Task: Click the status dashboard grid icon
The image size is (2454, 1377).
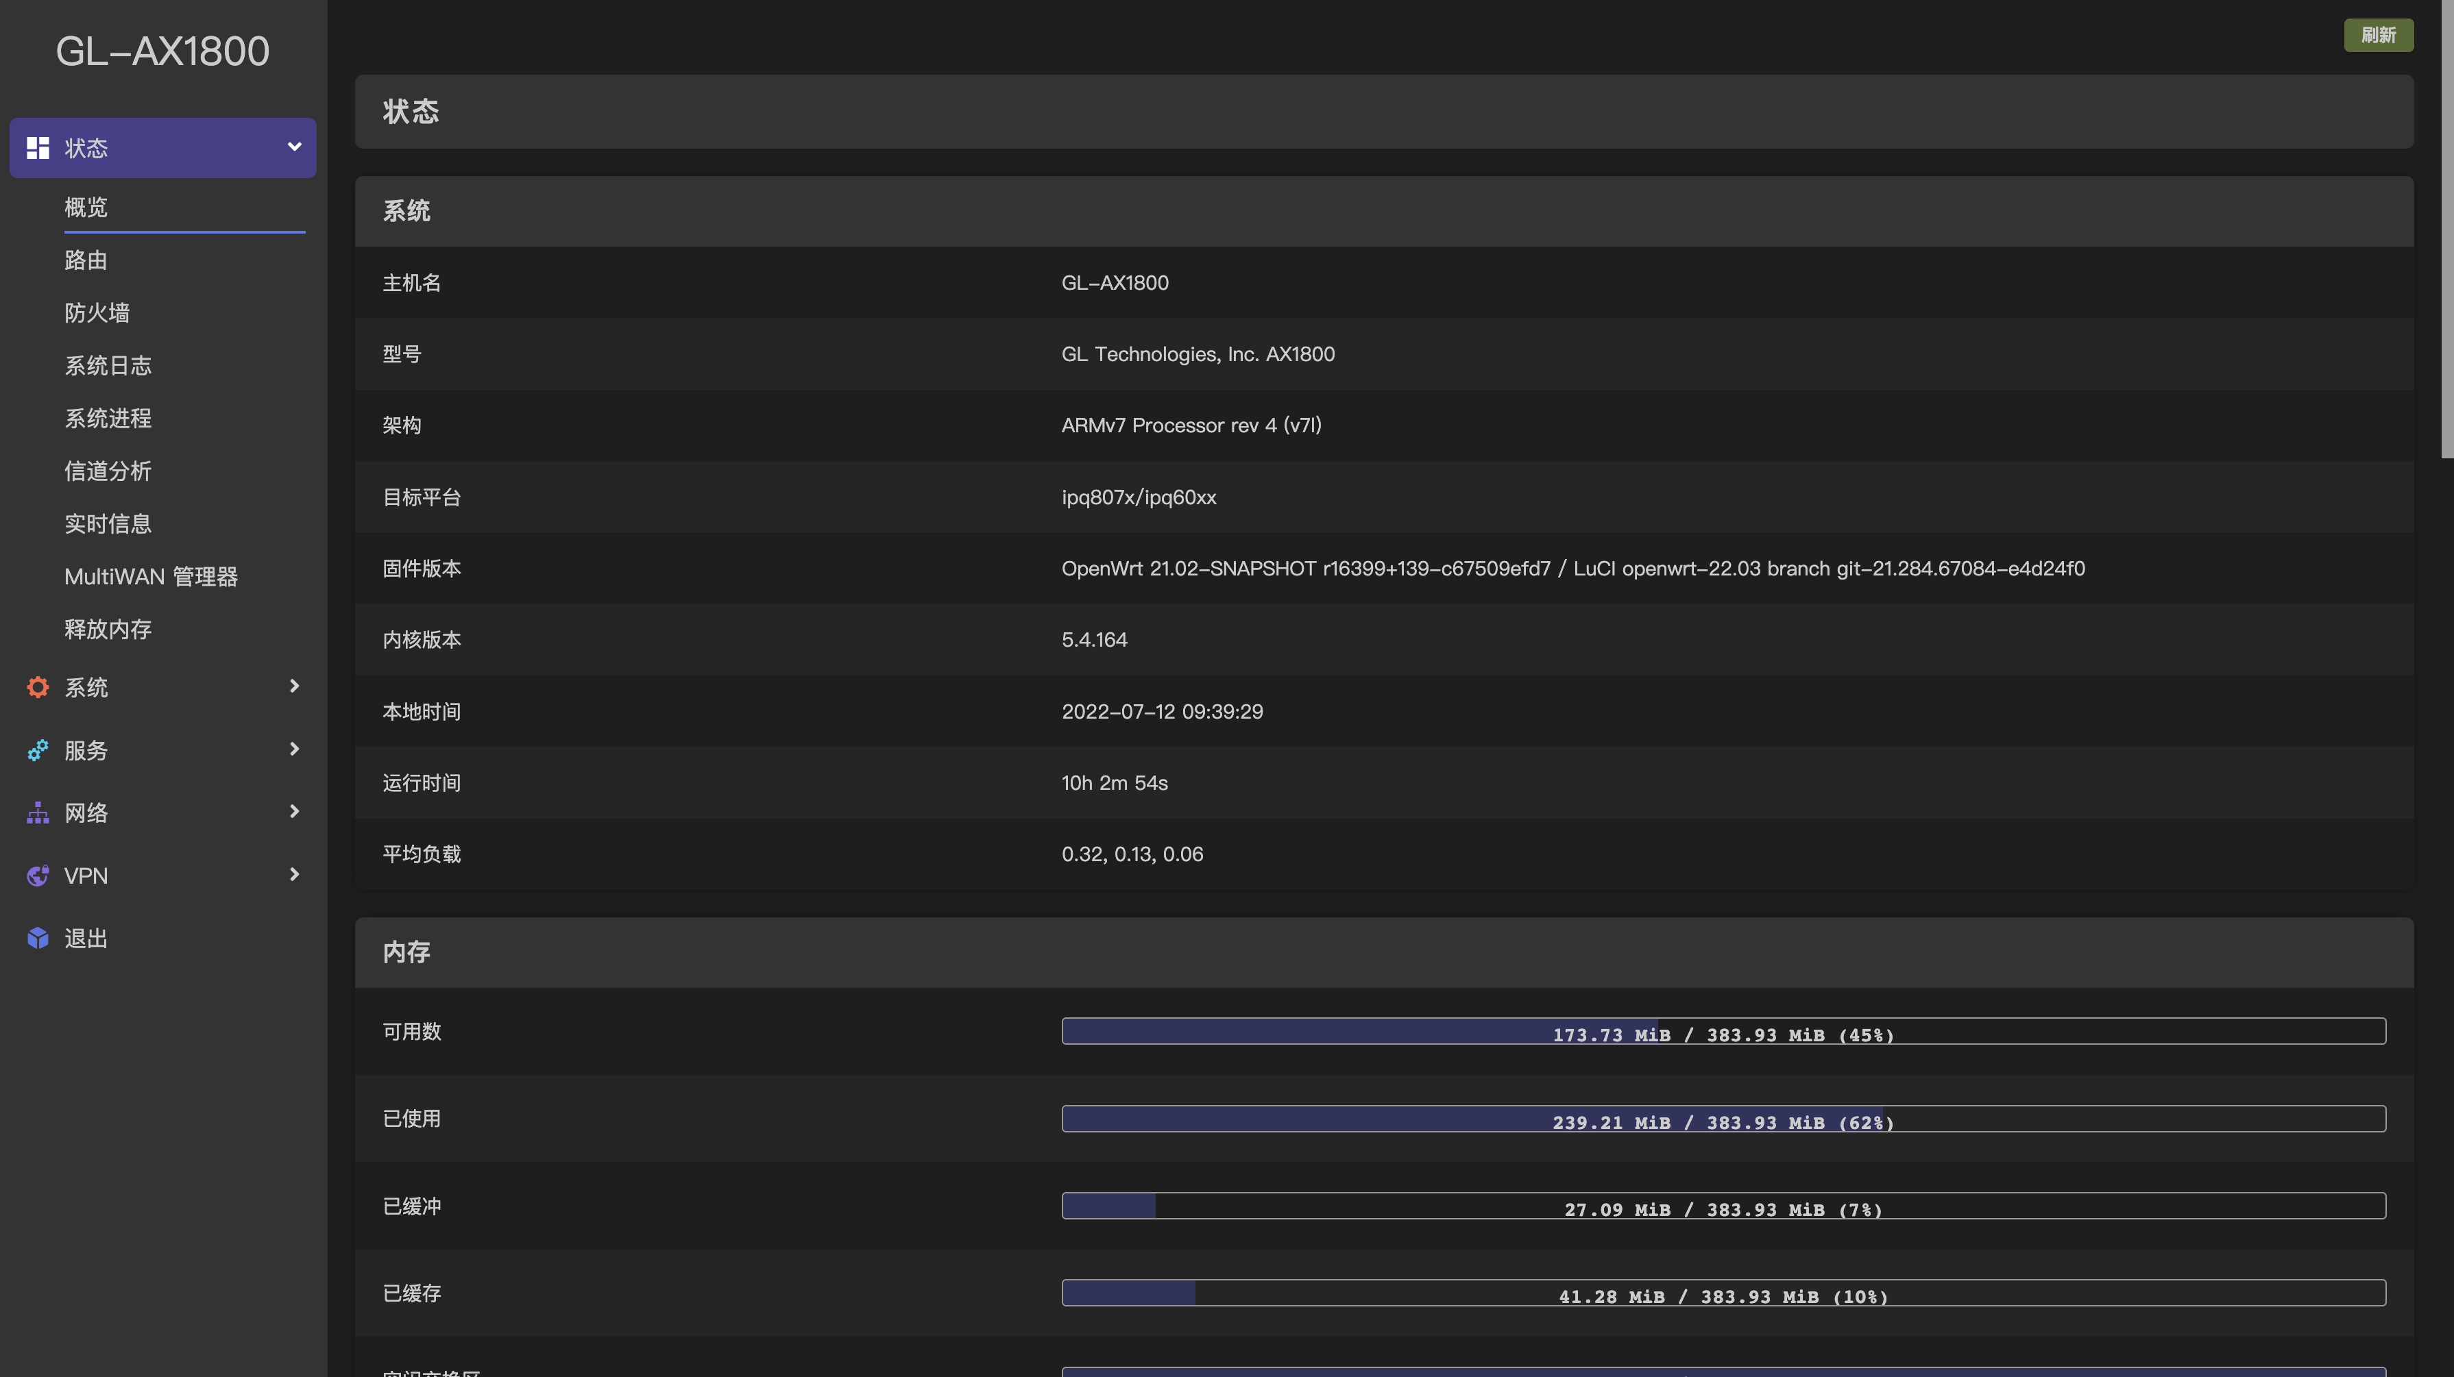Action: [x=38, y=147]
